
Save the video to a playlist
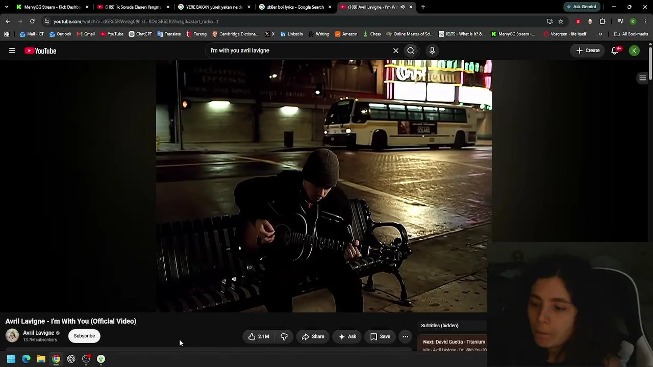coord(381,336)
